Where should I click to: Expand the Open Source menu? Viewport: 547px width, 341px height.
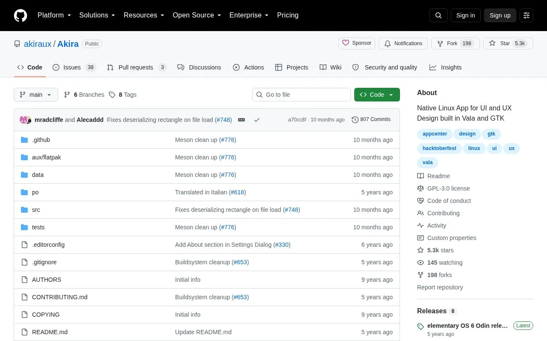197,15
